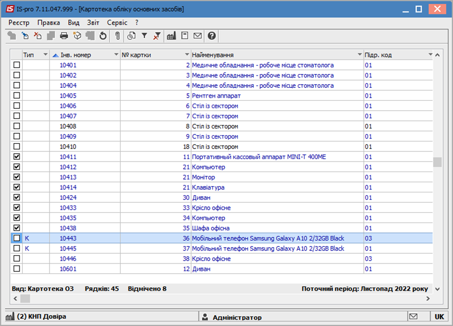Click the greyed-out copy card icon
Screen dimensions: 453x326
[x=51, y=36]
